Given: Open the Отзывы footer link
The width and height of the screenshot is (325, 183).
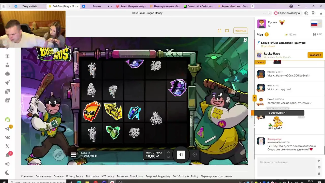Looking at the screenshot, I should (59, 176).
